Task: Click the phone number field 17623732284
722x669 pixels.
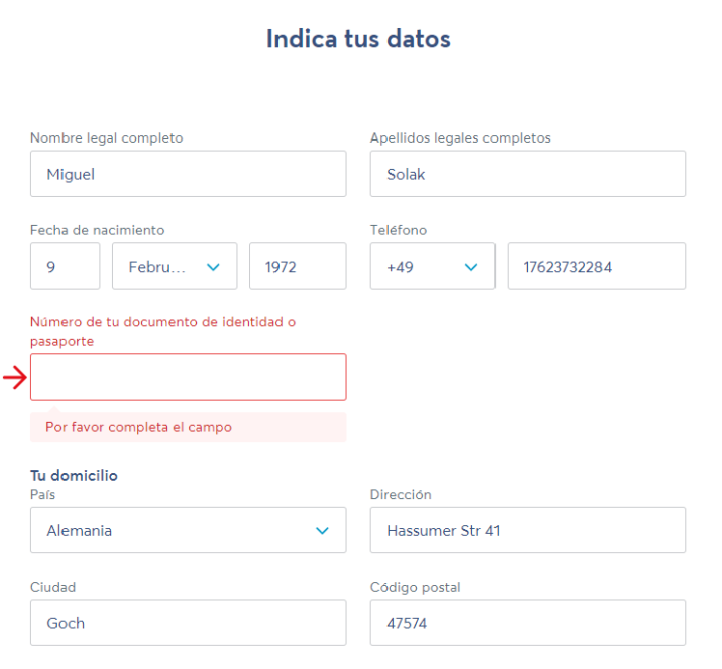Action: pyautogui.click(x=597, y=266)
